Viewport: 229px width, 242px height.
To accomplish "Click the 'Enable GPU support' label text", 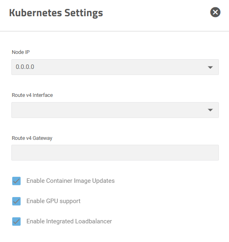I will click(x=54, y=201).
